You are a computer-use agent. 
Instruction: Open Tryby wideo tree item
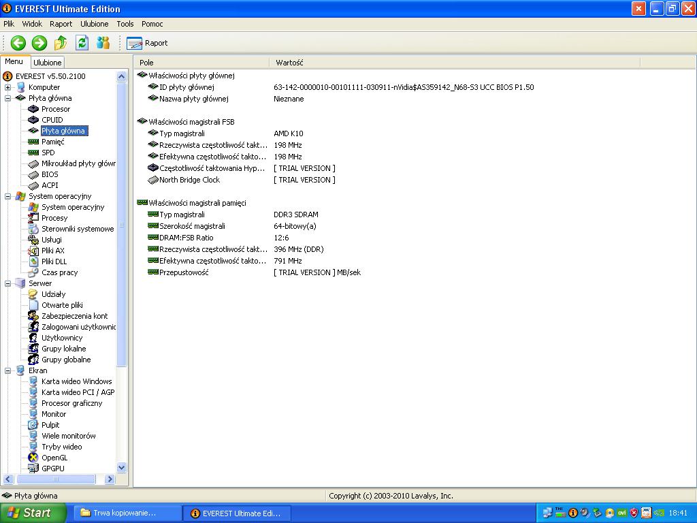point(62,447)
